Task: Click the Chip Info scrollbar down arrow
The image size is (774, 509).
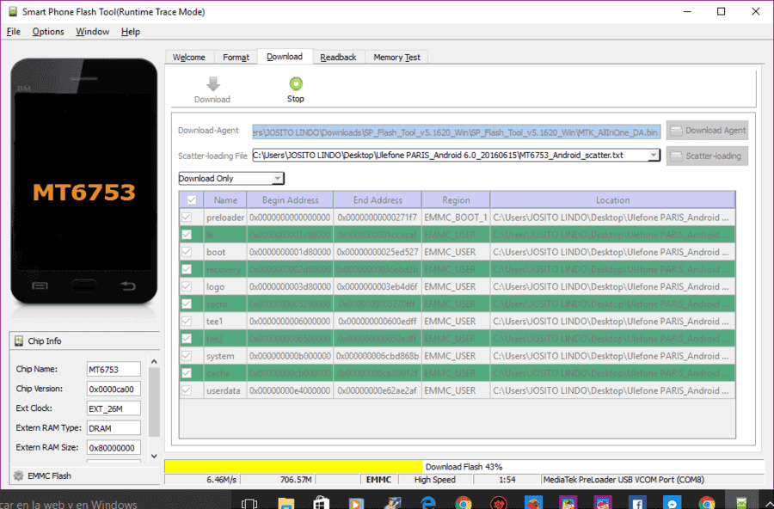Action: 154,457
